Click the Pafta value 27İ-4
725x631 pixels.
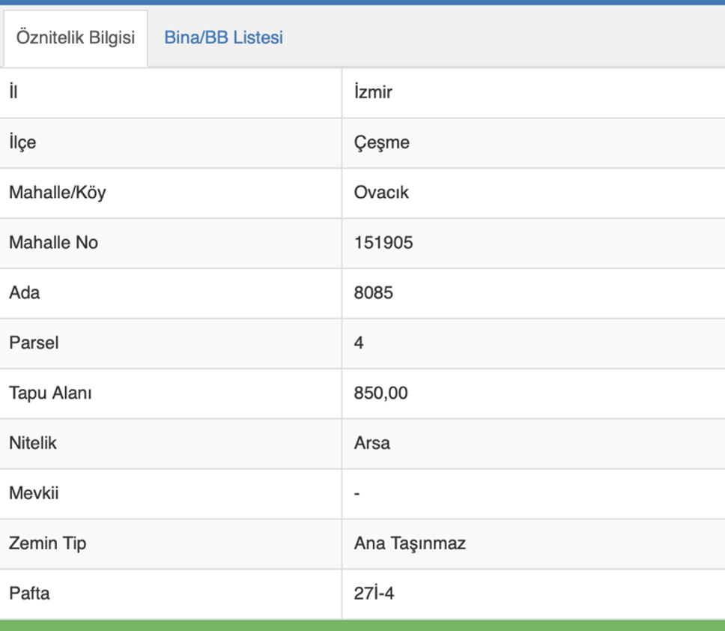374,594
